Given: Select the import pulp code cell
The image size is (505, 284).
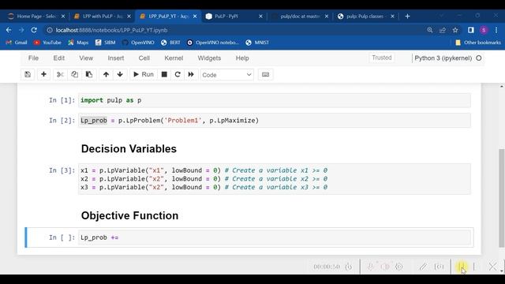Looking at the screenshot, I should (275, 100).
